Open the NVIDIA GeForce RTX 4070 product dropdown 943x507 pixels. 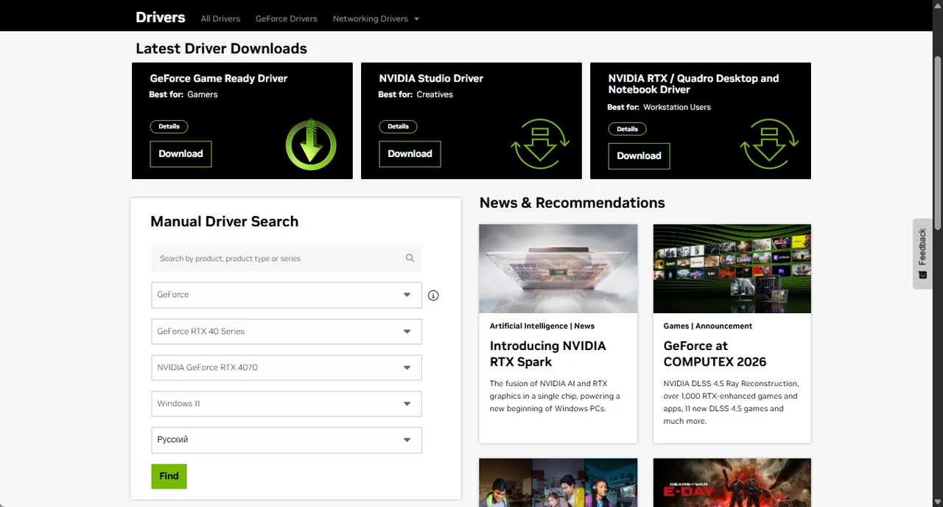click(287, 368)
